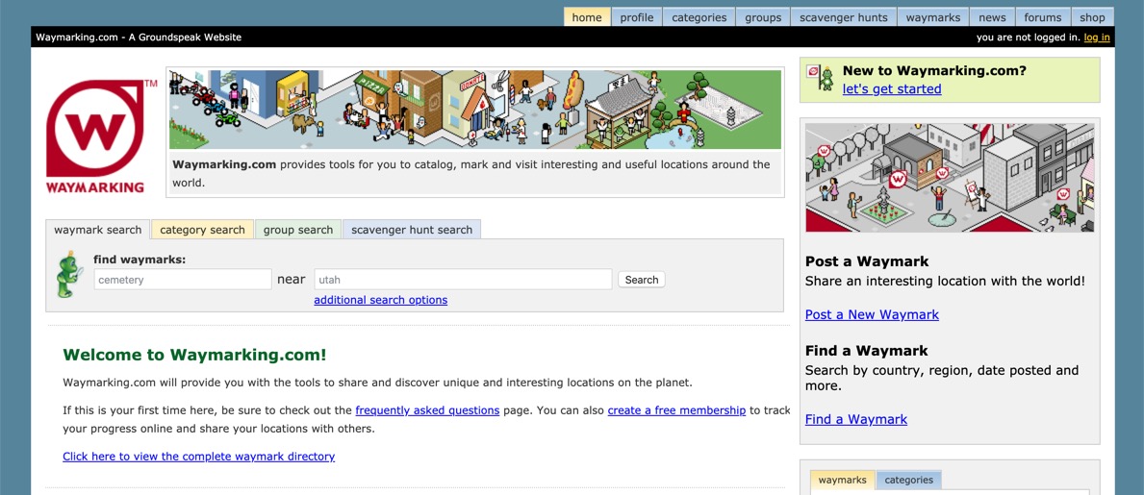Click create a free membership link
The height and width of the screenshot is (495, 1144).
pyautogui.click(x=676, y=410)
